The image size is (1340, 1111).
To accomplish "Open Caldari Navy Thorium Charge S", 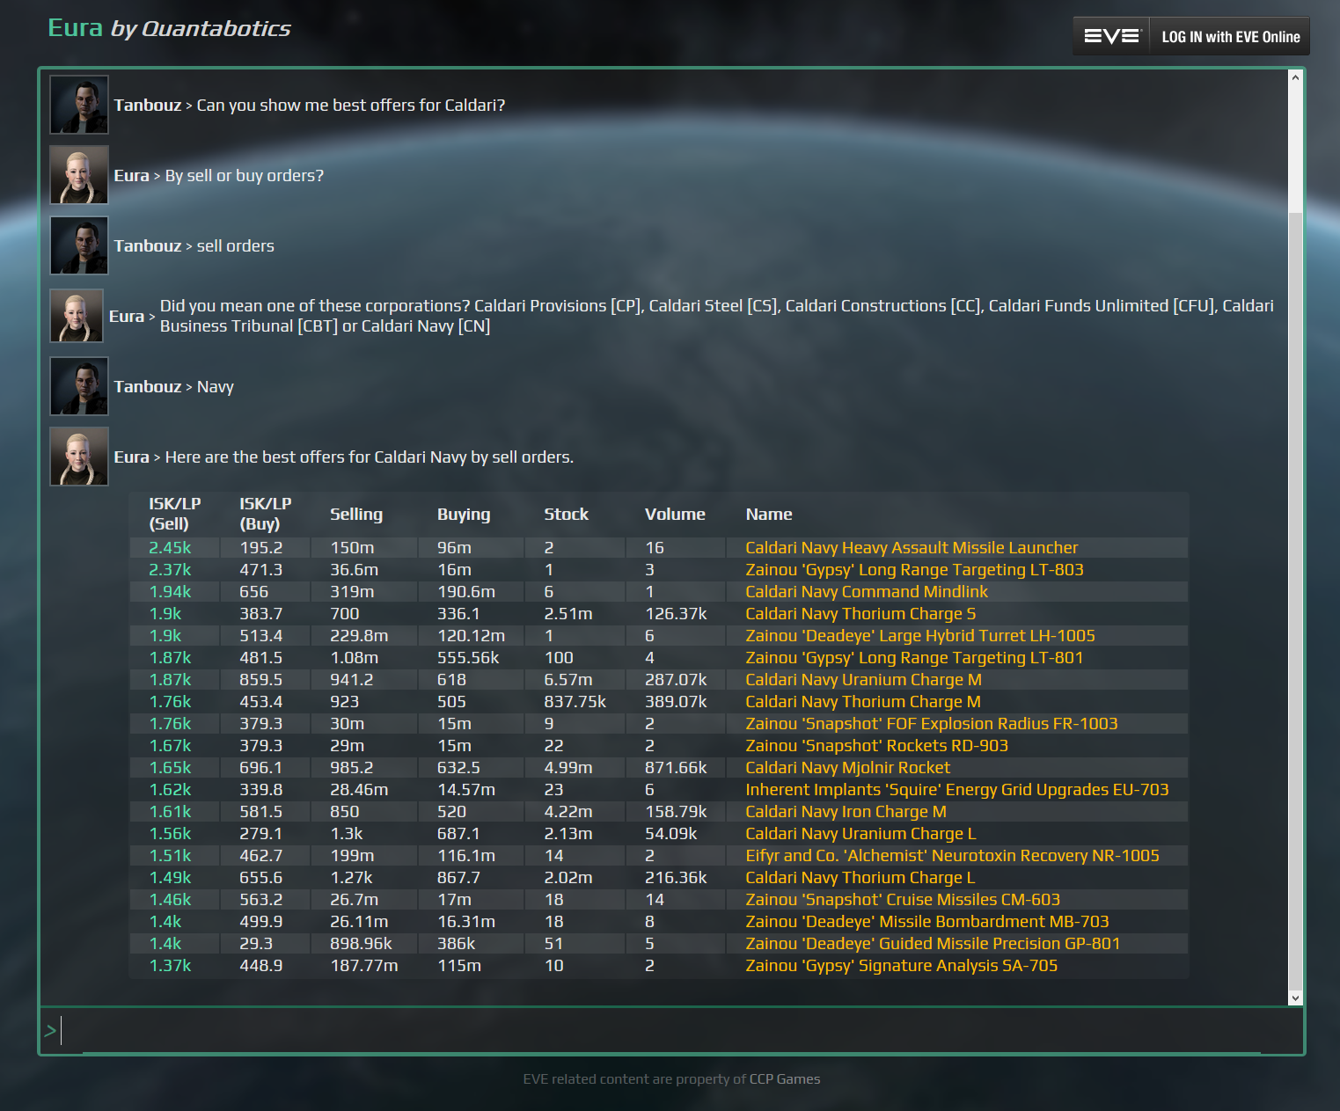I will point(860,613).
